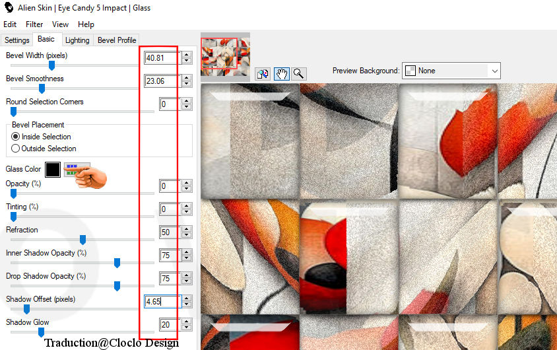The image size is (557, 350).
Task: Decrease Tinting with down stepper arrow
Action: [x=187, y=212]
